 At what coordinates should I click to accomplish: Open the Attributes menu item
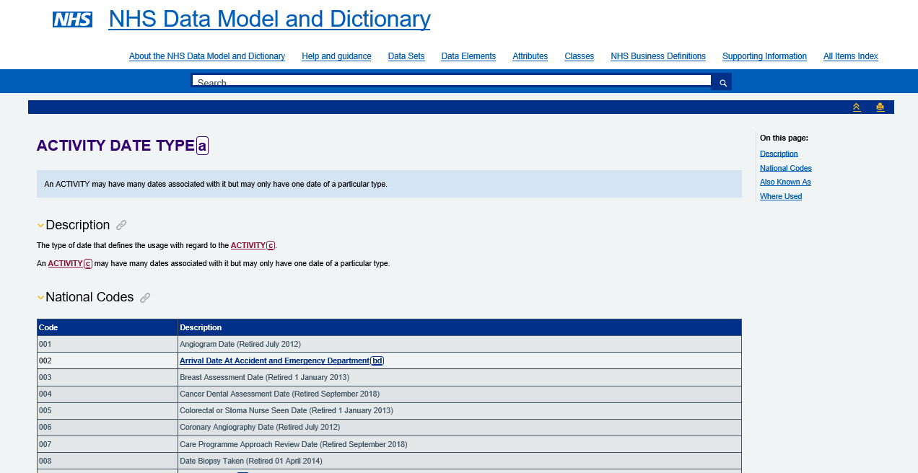(x=530, y=56)
